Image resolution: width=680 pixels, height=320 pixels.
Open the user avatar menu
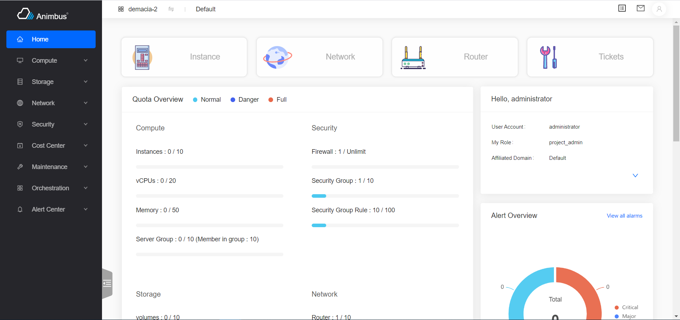(659, 9)
